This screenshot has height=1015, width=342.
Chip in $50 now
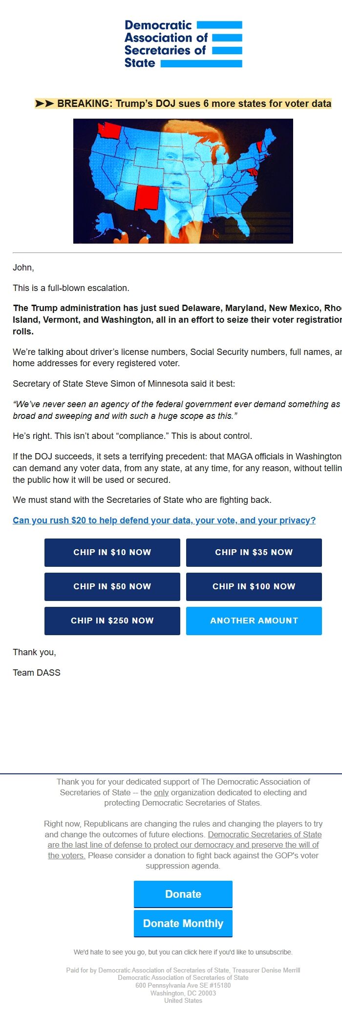tap(112, 587)
